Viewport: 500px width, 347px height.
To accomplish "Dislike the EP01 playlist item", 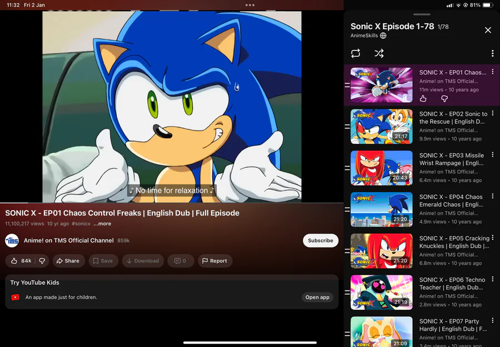I will (444, 99).
